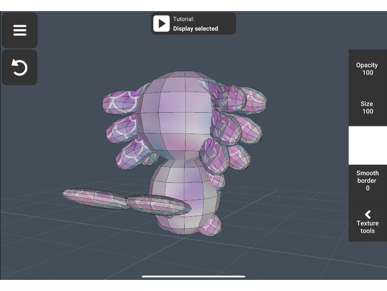
Task: Select the upper-left gill on the head
Action: [x=123, y=101]
